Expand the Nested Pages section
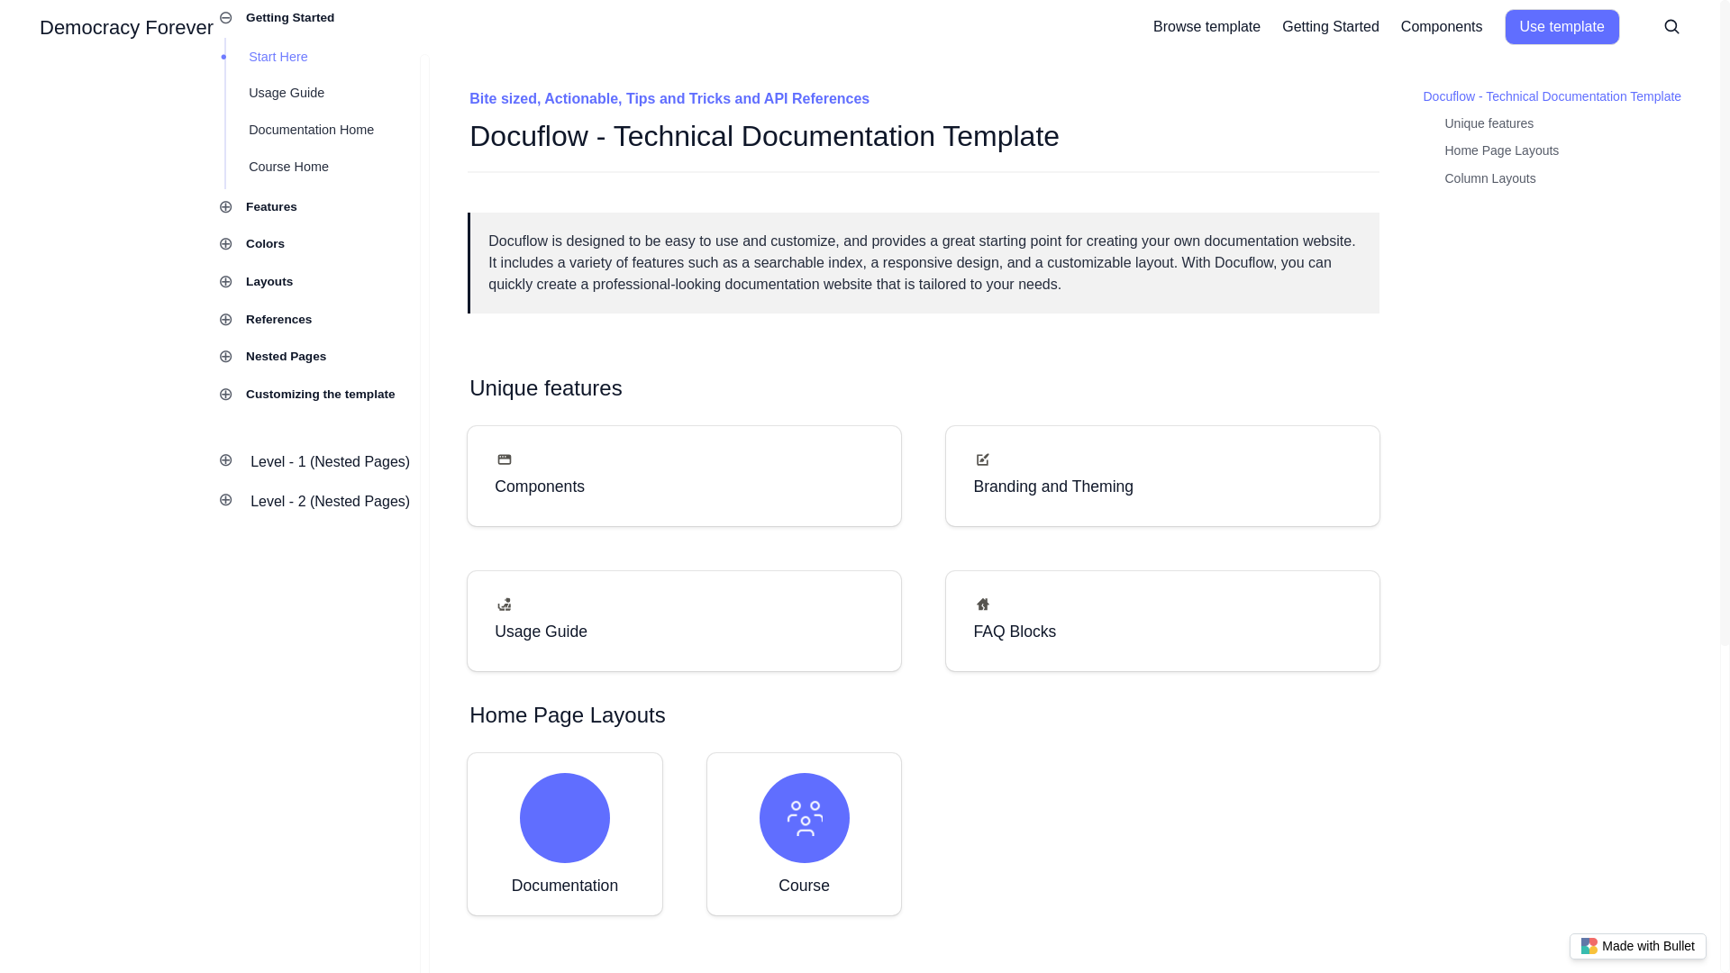Viewport: 1730px width, 973px height. [226, 357]
